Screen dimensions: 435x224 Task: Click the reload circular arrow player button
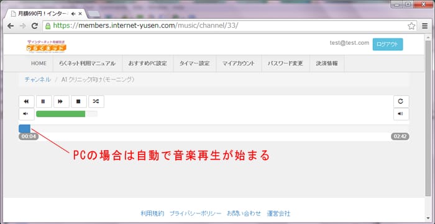point(401,102)
